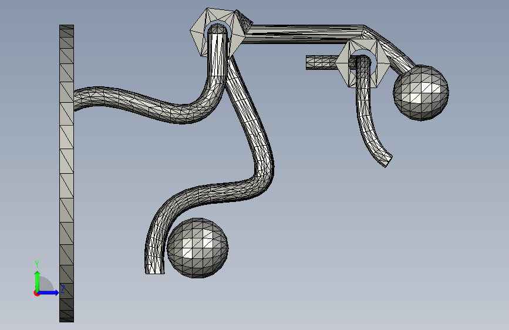
Task: Select the upper-right sphere
Action: pyautogui.click(x=421, y=93)
